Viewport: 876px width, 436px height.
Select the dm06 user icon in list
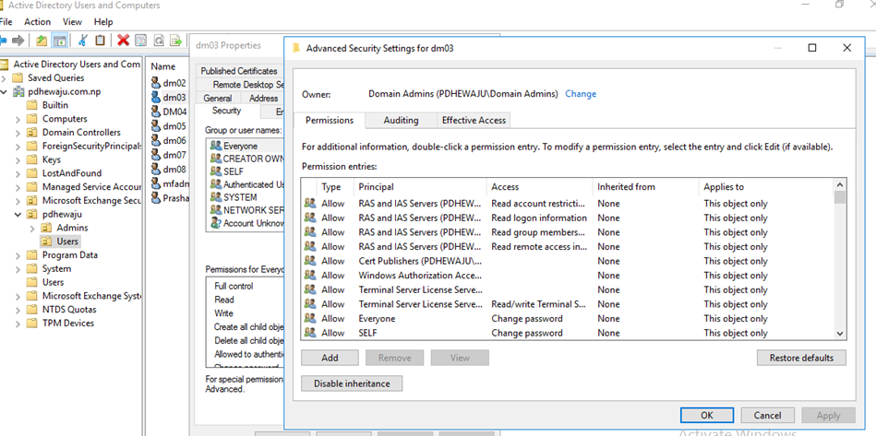(156, 140)
